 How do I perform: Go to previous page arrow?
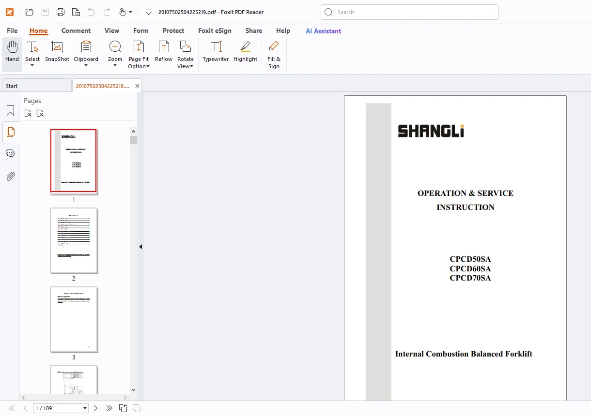click(x=26, y=408)
